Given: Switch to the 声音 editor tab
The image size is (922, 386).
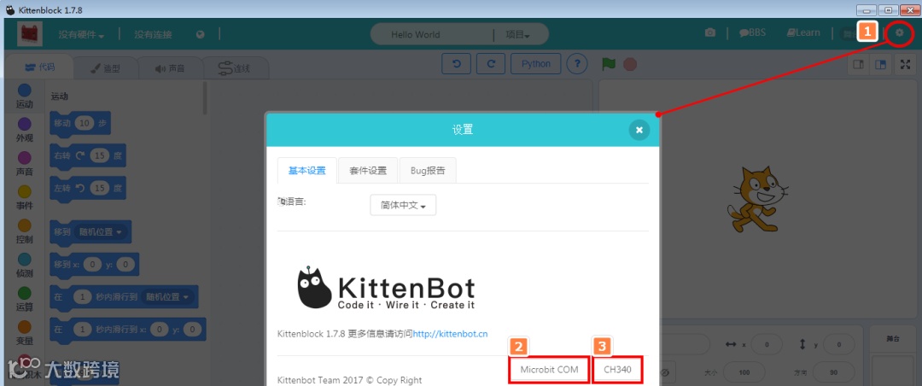Looking at the screenshot, I should point(170,68).
